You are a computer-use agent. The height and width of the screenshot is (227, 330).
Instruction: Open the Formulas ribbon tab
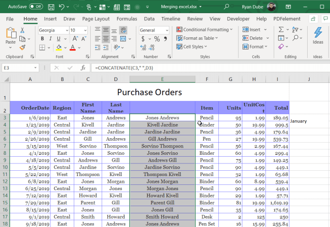[127, 18]
